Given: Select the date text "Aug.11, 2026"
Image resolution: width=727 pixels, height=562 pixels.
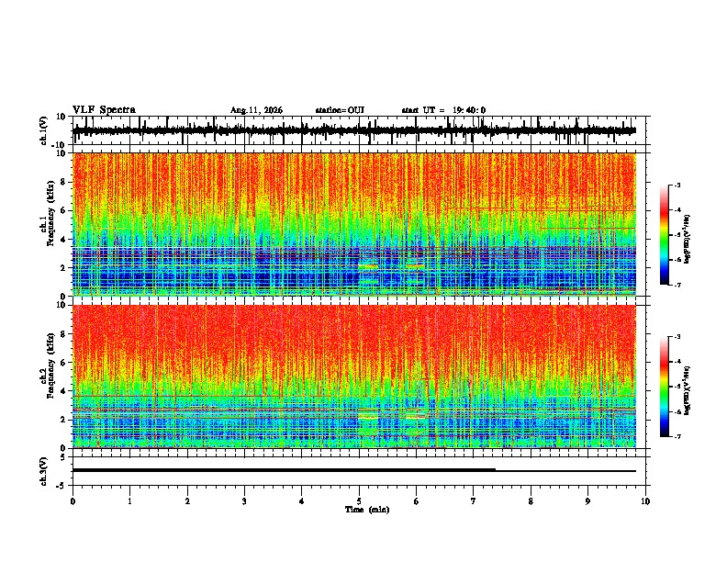Looking at the screenshot, I should point(256,110).
